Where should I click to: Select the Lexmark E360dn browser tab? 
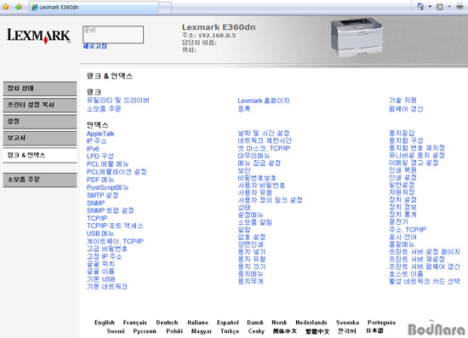tap(94, 7)
